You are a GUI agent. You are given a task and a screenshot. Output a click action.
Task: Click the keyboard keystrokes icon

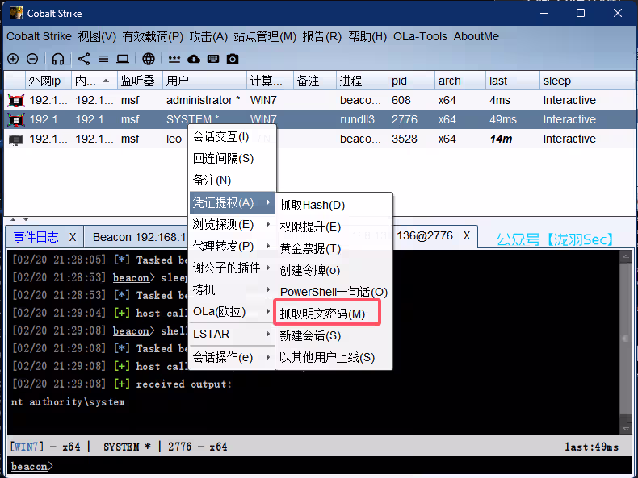(x=213, y=59)
